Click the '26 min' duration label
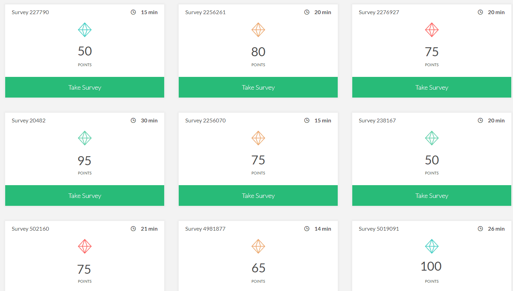 pyautogui.click(x=496, y=229)
